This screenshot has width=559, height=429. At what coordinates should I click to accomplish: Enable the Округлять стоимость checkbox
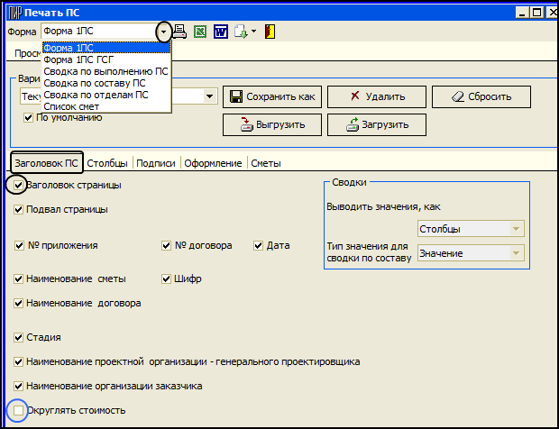(x=18, y=410)
